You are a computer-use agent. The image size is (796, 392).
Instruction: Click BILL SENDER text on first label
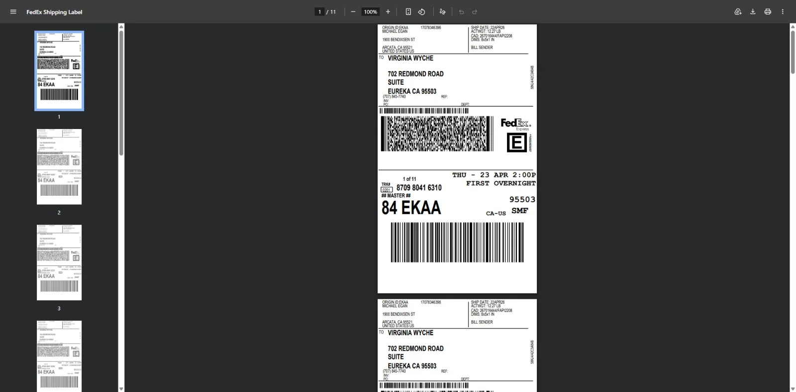[x=482, y=48]
